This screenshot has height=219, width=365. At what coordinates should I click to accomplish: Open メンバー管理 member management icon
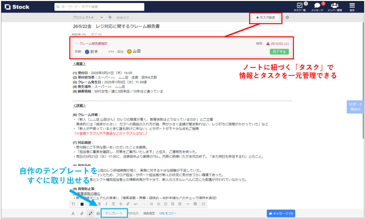pyautogui.click(x=335, y=5)
